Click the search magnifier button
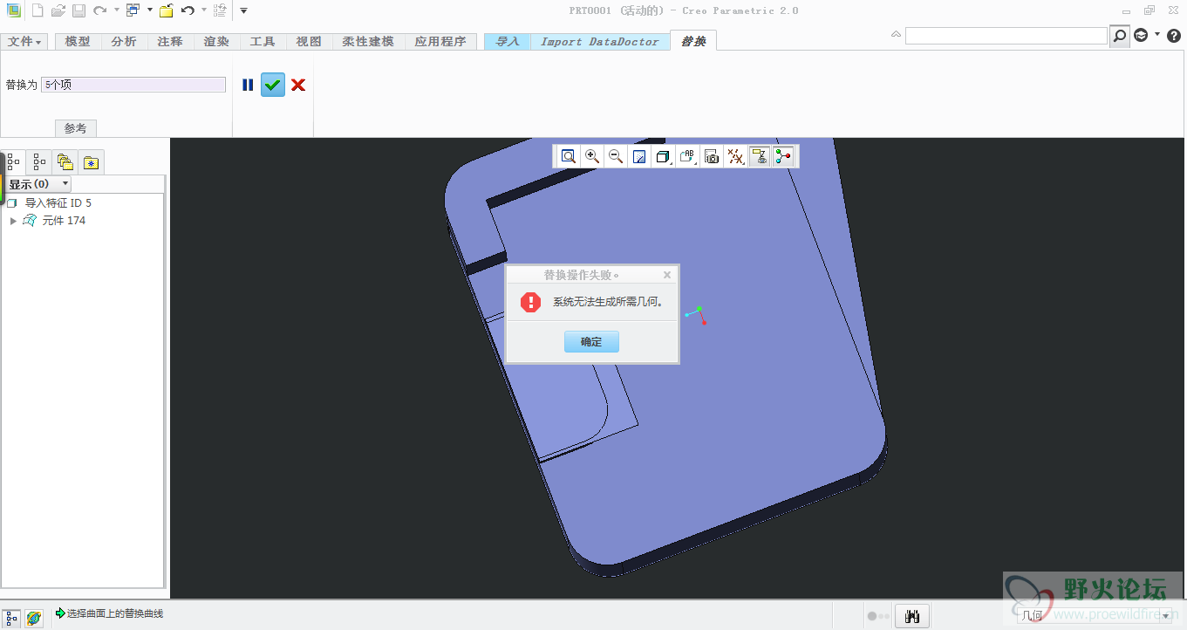The image size is (1187, 630). click(x=1120, y=36)
